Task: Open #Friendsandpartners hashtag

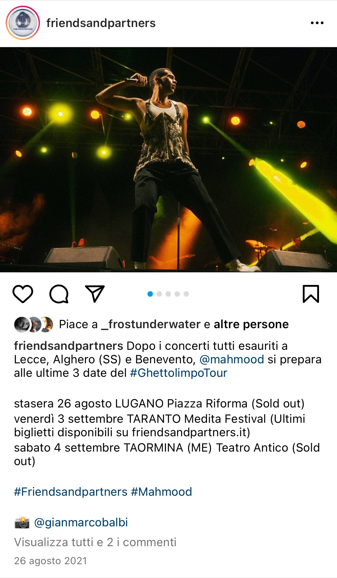Action: 71,492
